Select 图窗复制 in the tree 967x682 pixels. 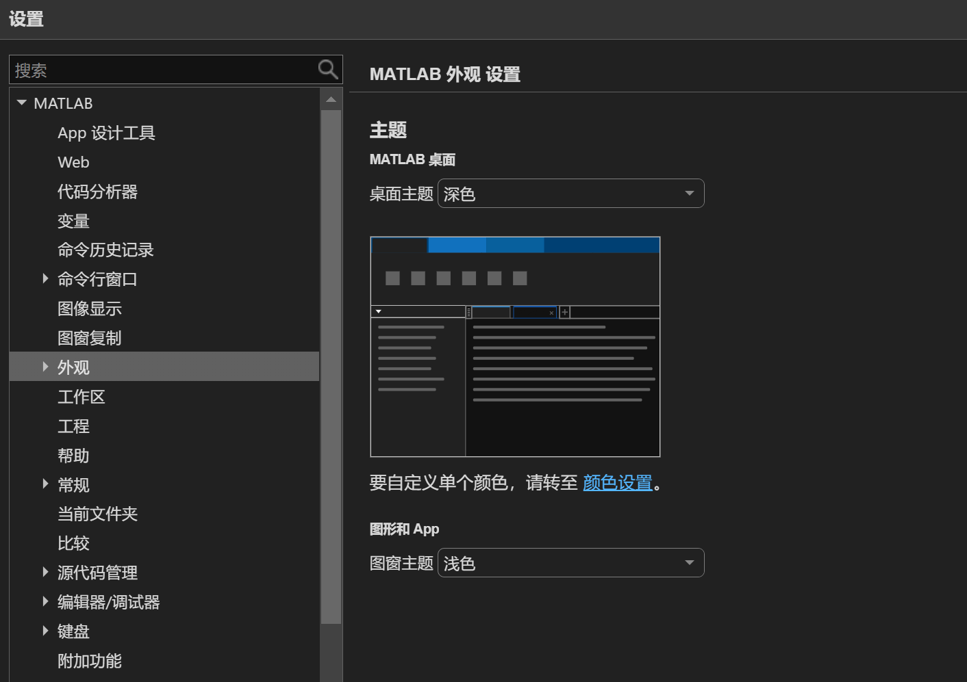click(90, 338)
